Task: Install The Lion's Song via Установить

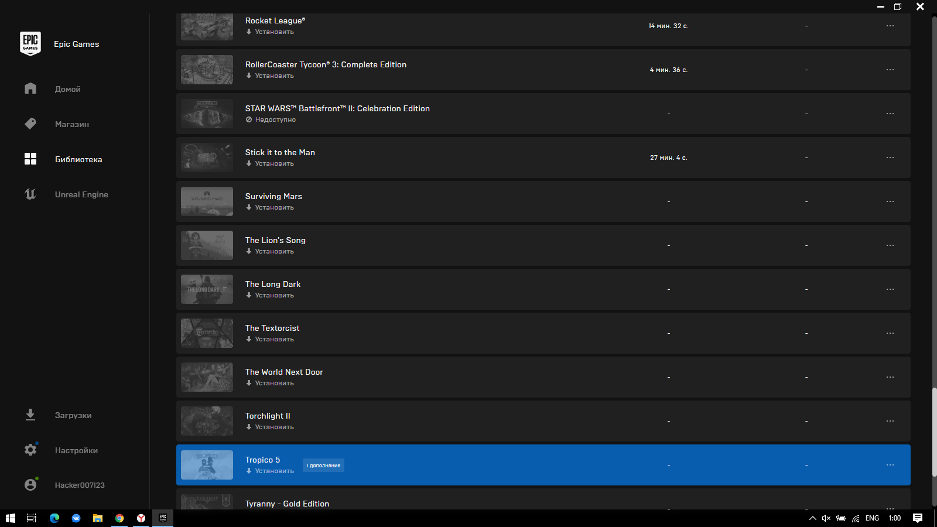Action: [270, 251]
